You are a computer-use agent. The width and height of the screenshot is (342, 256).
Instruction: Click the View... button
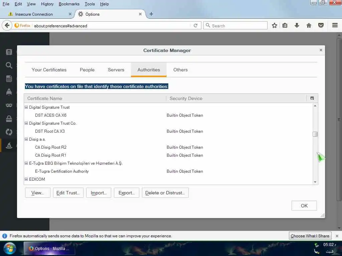click(37, 193)
